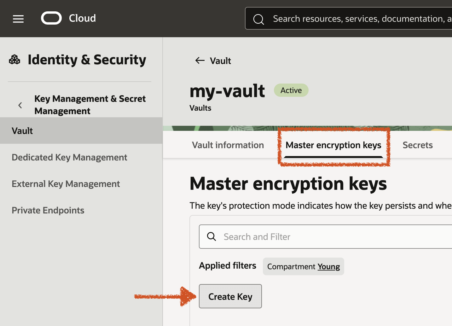Click inside the top search resources field
The image size is (452, 326).
(x=347, y=19)
